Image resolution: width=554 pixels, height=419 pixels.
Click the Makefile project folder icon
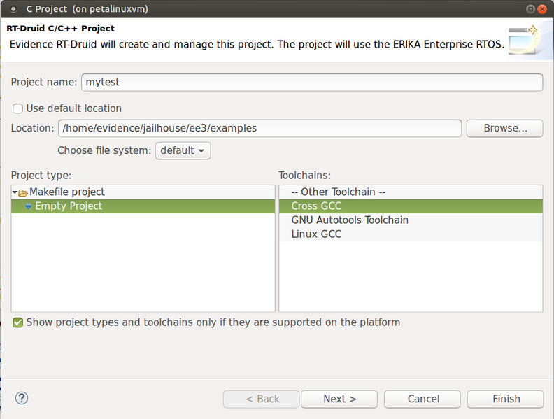click(x=23, y=193)
